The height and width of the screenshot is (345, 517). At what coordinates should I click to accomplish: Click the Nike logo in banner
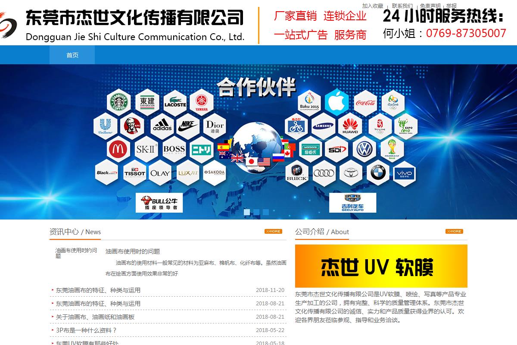tap(188, 125)
